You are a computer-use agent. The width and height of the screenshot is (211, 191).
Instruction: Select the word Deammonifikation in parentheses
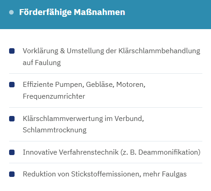click(168, 152)
